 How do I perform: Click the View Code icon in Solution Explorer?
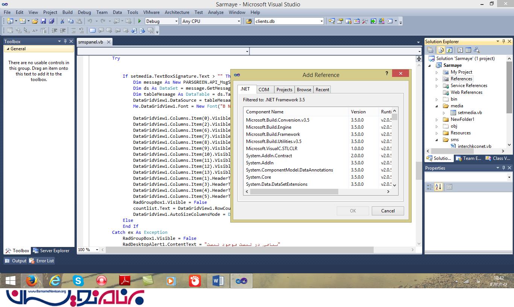point(460,50)
